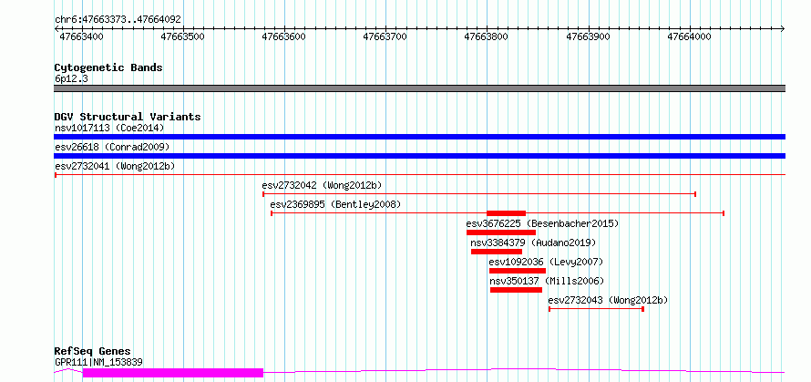The width and height of the screenshot is (811, 382).
Task: Select the red nsv350137 variant bar
Action: point(516,290)
